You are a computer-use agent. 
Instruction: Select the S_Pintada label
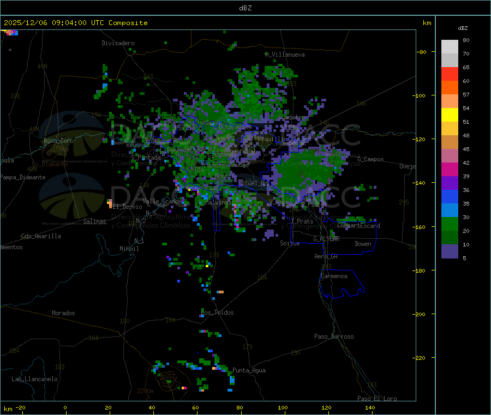[x=146, y=158]
